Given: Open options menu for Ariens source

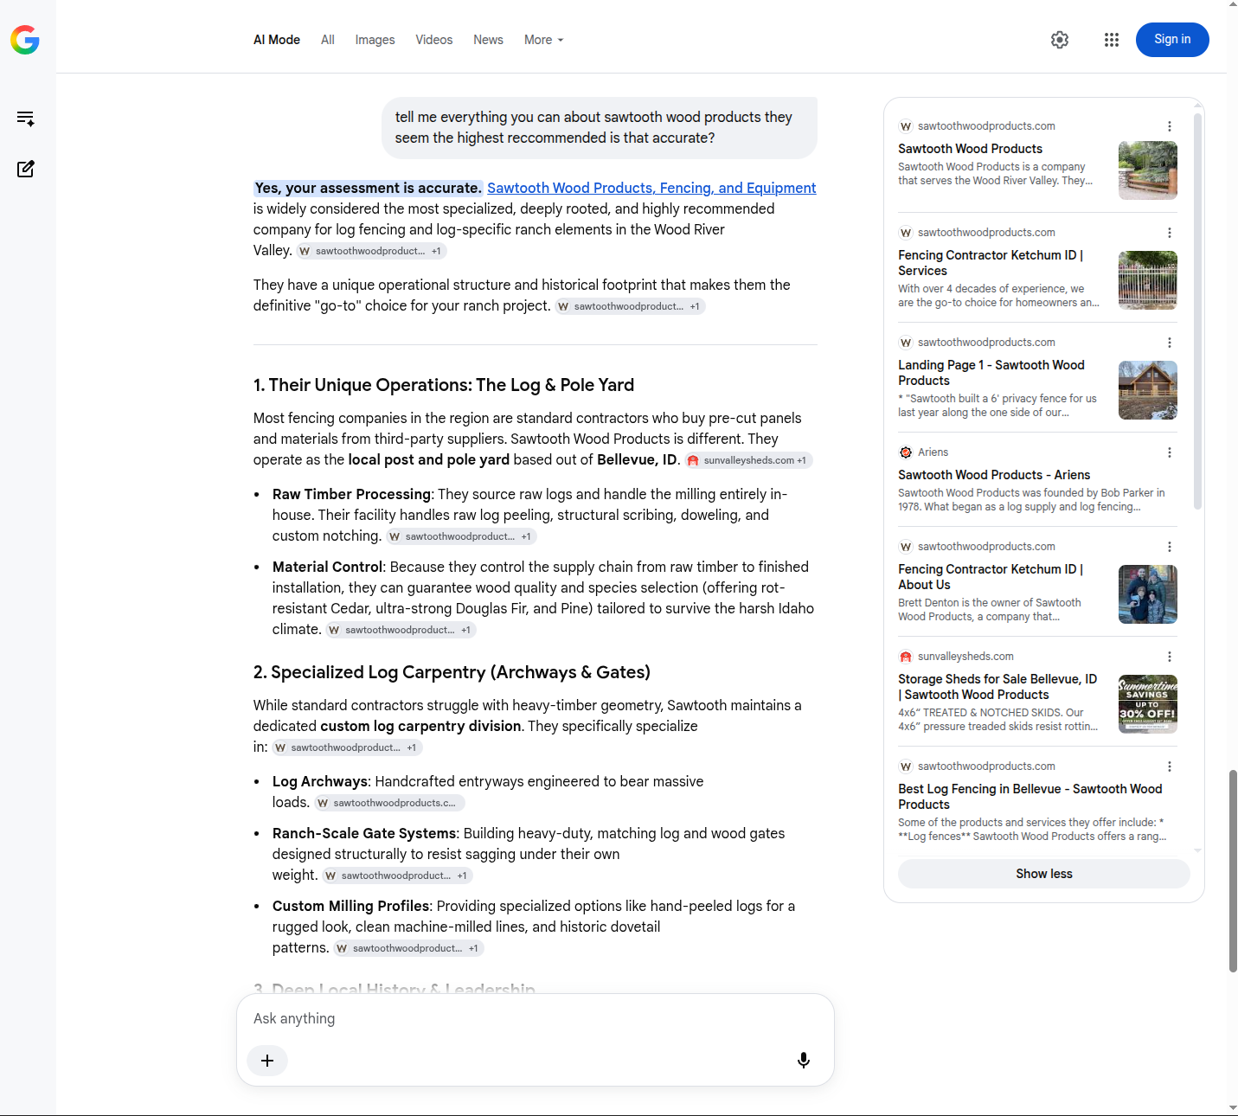Looking at the screenshot, I should (x=1170, y=452).
